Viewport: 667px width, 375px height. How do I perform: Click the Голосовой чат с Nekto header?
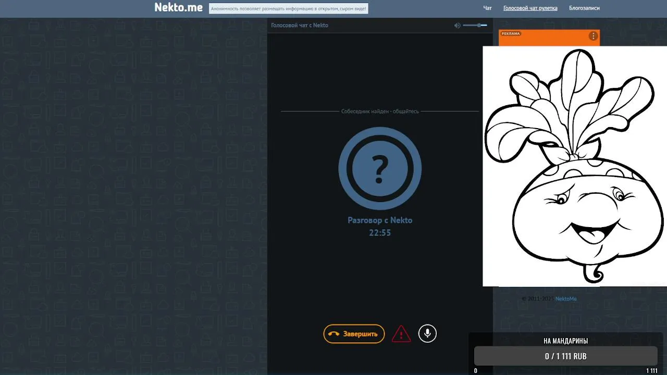pyautogui.click(x=300, y=25)
